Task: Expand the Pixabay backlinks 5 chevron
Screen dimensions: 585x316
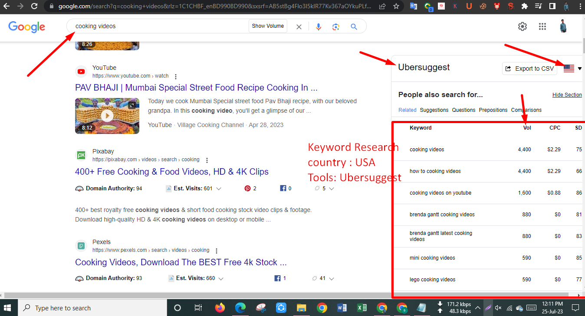Action: (332, 189)
